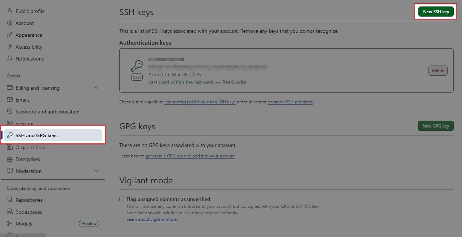Open the SSH and GPG keys page
462x237 pixels.
pyautogui.click(x=36, y=135)
